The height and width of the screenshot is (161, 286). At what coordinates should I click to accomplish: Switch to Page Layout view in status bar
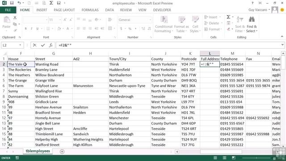224,158
